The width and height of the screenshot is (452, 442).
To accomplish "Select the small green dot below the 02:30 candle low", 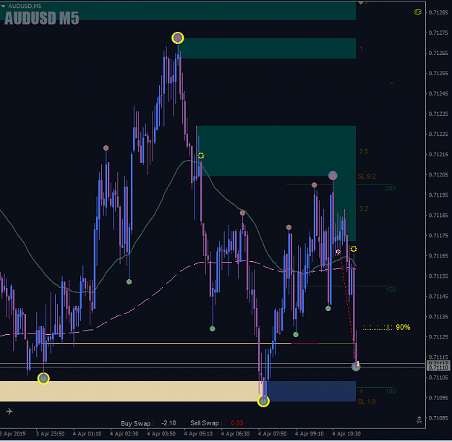I will click(x=129, y=281).
